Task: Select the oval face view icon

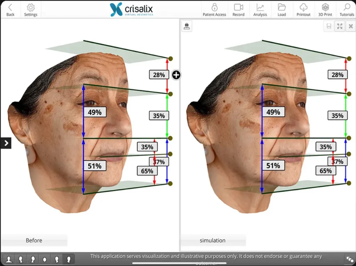Action: click(45, 259)
